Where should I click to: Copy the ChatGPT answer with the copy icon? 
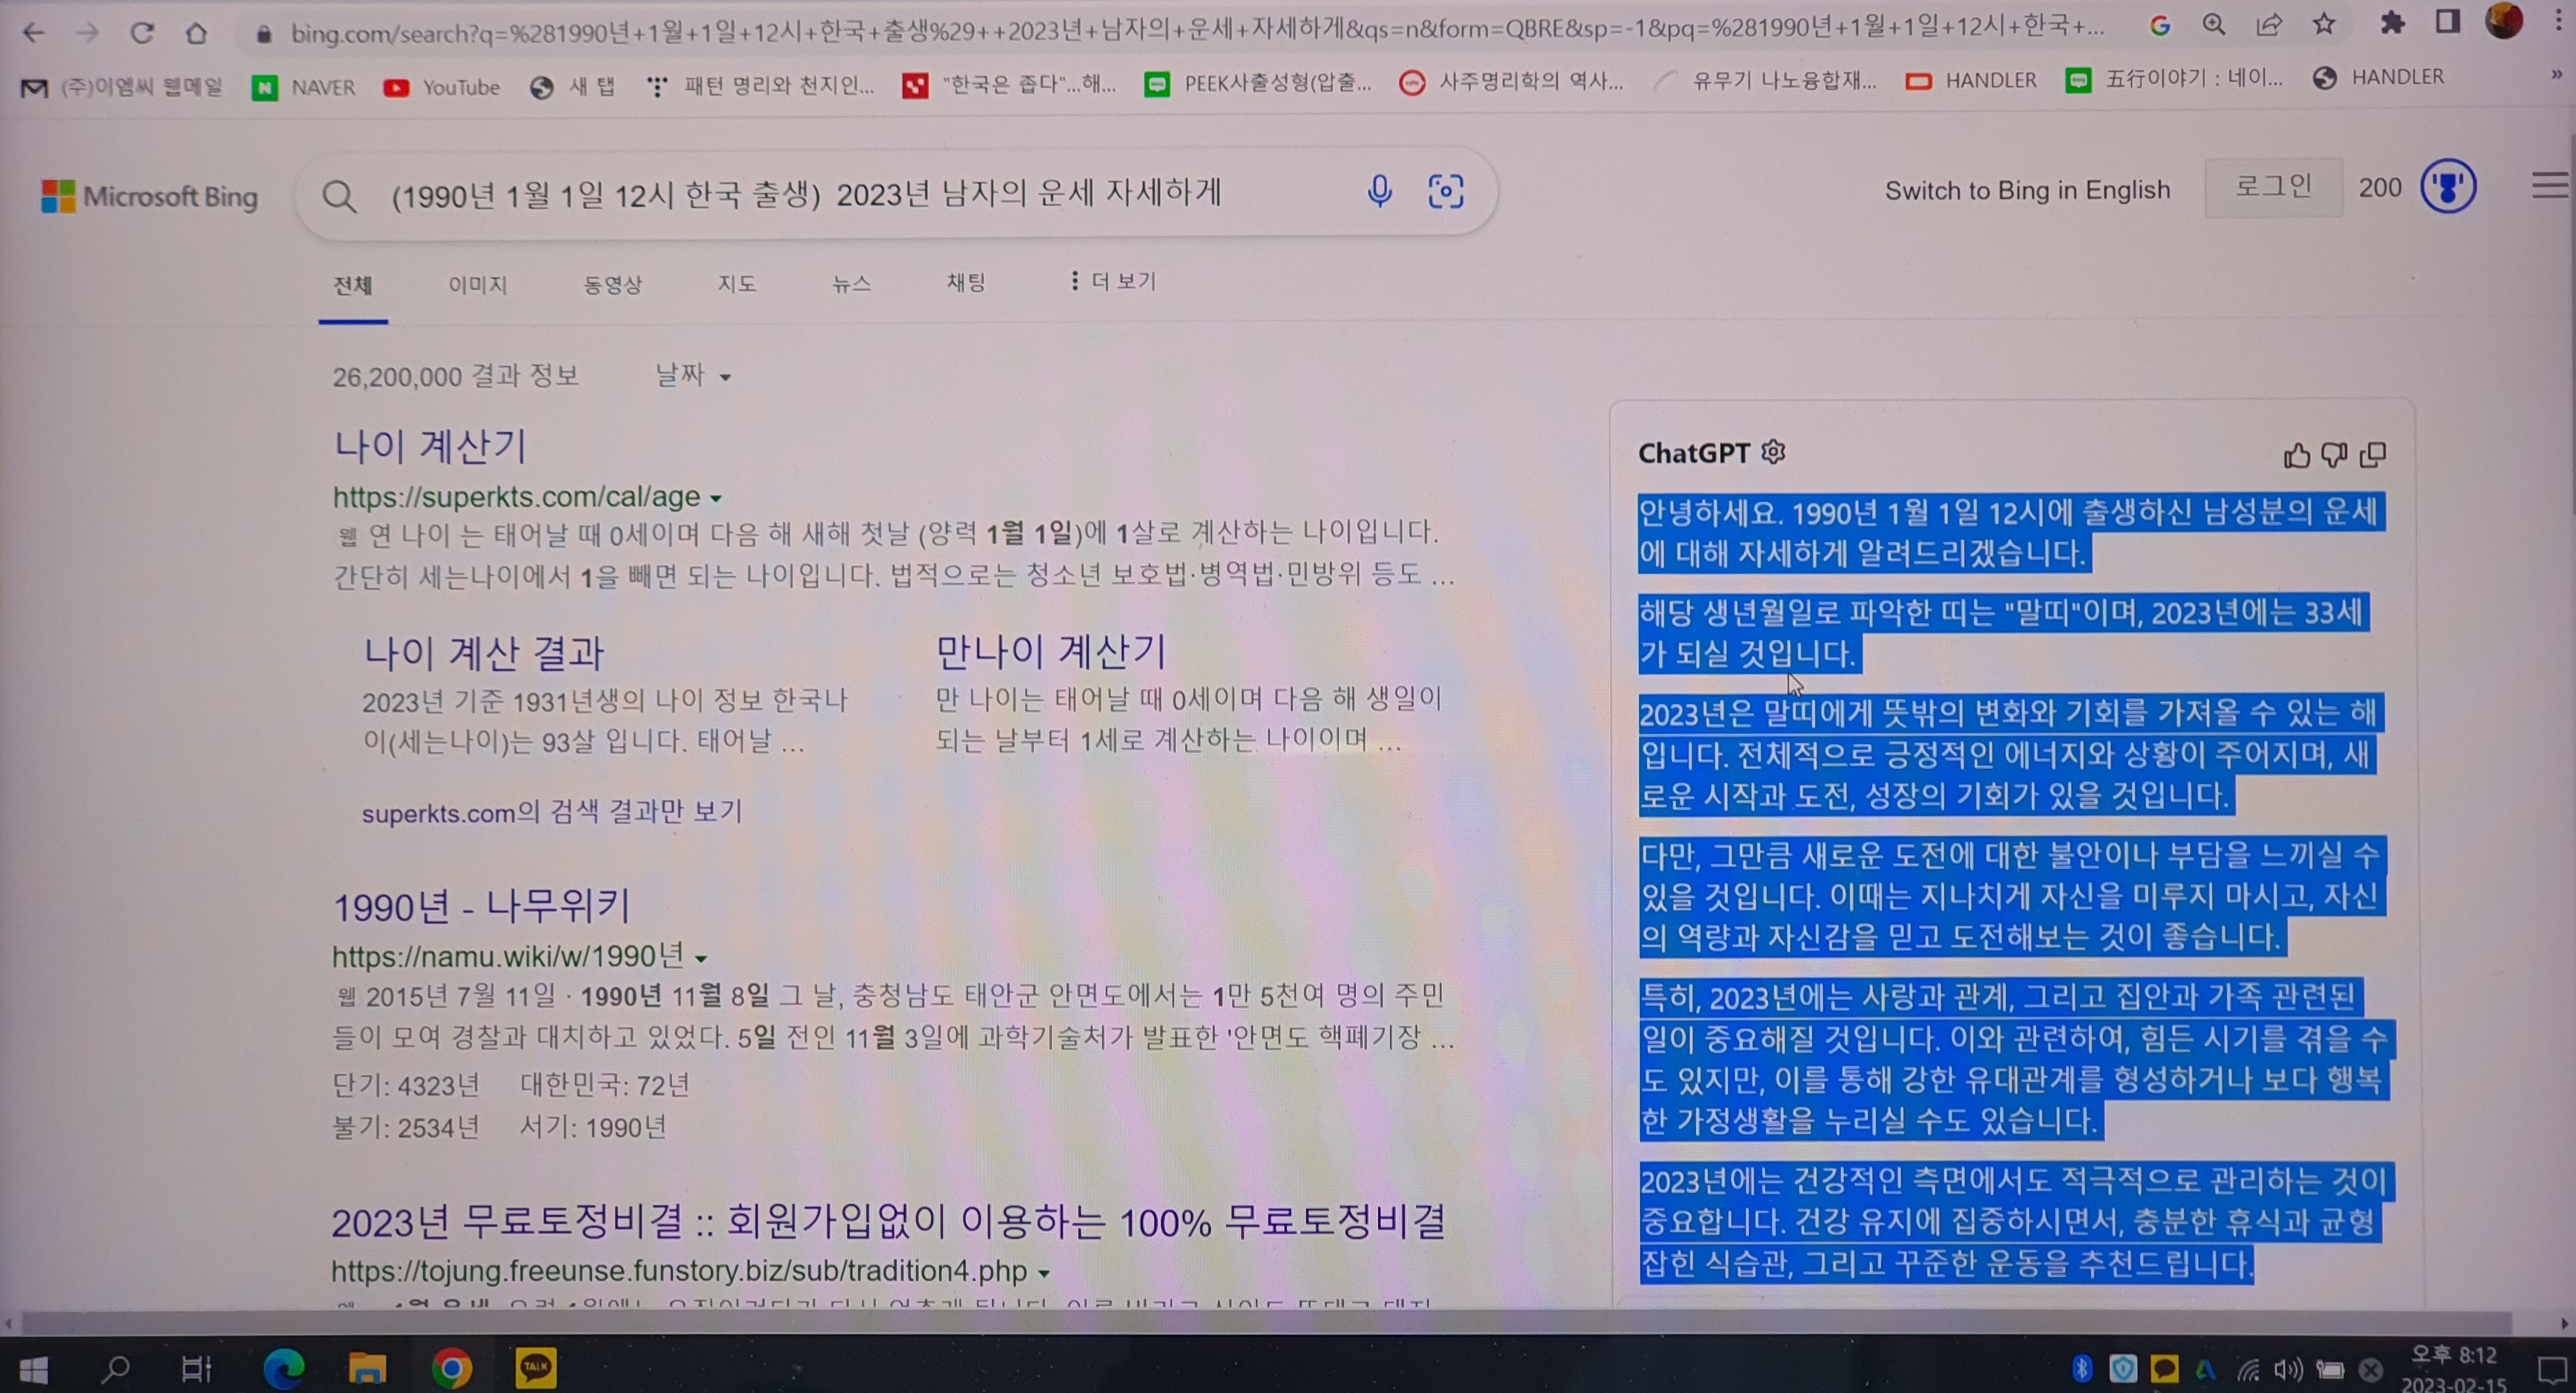[2373, 455]
